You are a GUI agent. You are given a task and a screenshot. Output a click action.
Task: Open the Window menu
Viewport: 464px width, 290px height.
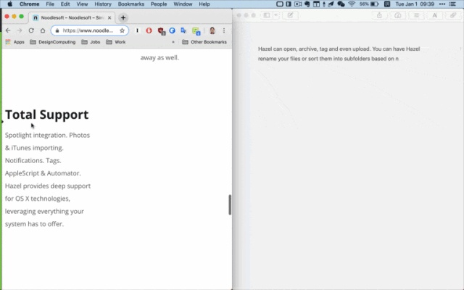(x=183, y=4)
